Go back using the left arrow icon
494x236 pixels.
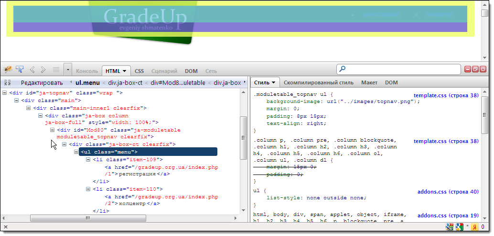point(32,70)
